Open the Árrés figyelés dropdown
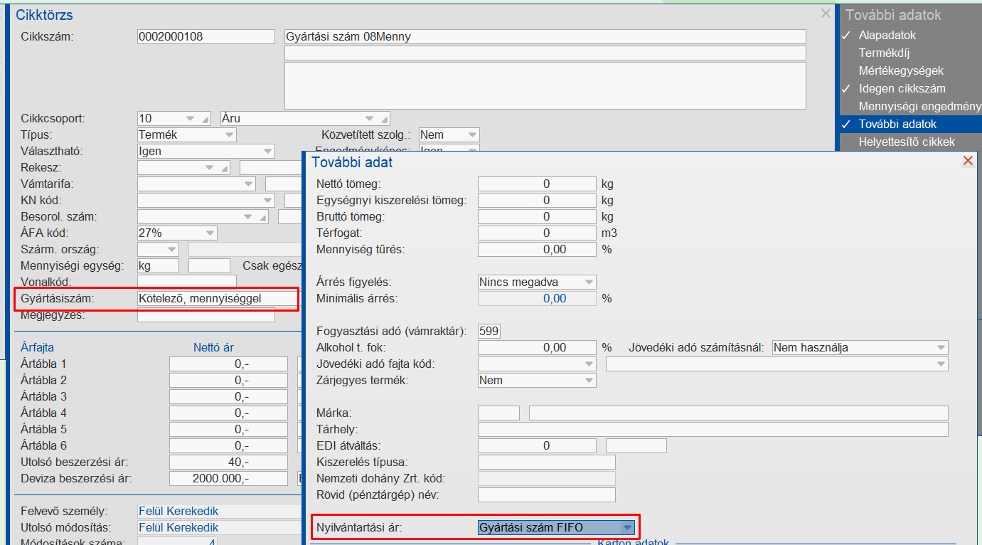This screenshot has width=982, height=545. click(x=589, y=282)
